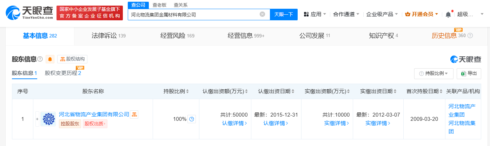The height and width of the screenshot is (146, 490).
Task: Click the 河北省物流产业集团 company logo thumbnail
Action: (x=49, y=119)
